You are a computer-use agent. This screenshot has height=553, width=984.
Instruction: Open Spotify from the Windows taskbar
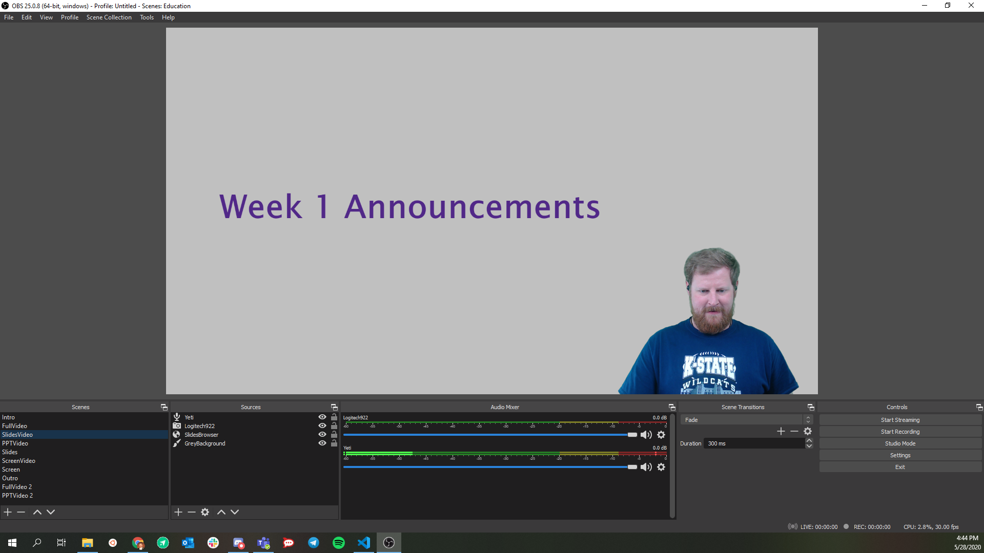(x=339, y=543)
